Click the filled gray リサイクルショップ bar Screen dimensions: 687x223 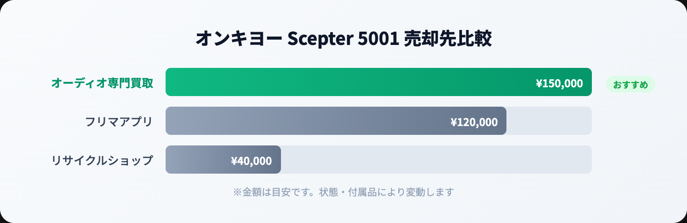pyautogui.click(x=198, y=160)
